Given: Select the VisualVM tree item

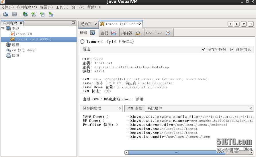Looking at the screenshot, I should click(24, 34).
